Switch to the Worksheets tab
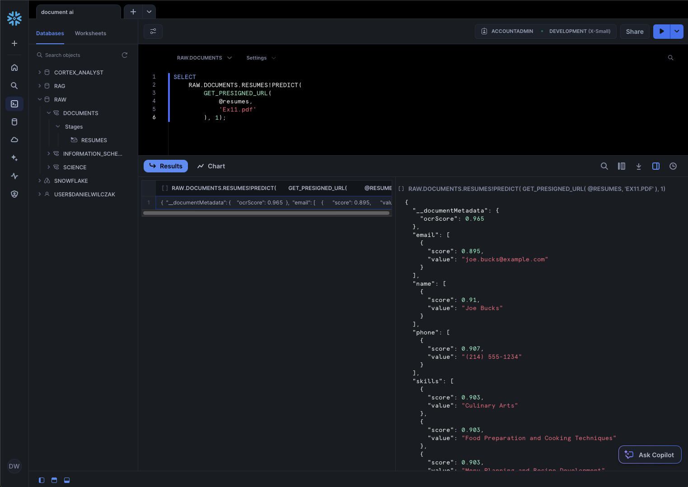This screenshot has height=487, width=688. click(90, 33)
